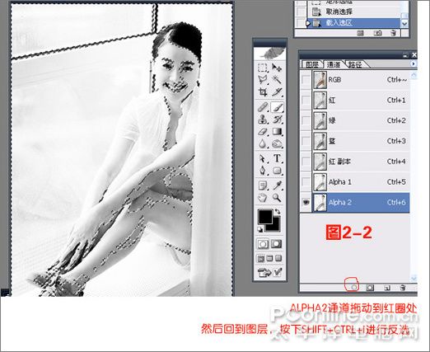Hide the Alpha 2 channel eye

[x=306, y=203]
